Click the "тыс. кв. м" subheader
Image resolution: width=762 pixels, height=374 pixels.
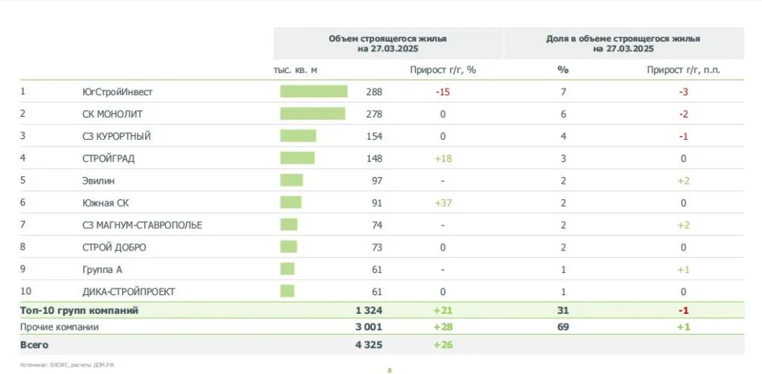pyautogui.click(x=295, y=70)
